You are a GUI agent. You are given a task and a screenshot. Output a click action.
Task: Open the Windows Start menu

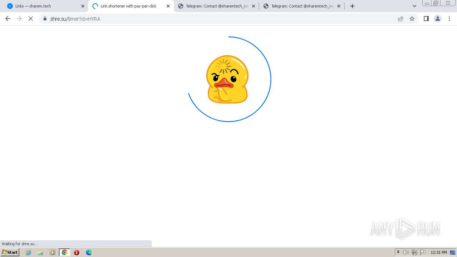(10, 252)
